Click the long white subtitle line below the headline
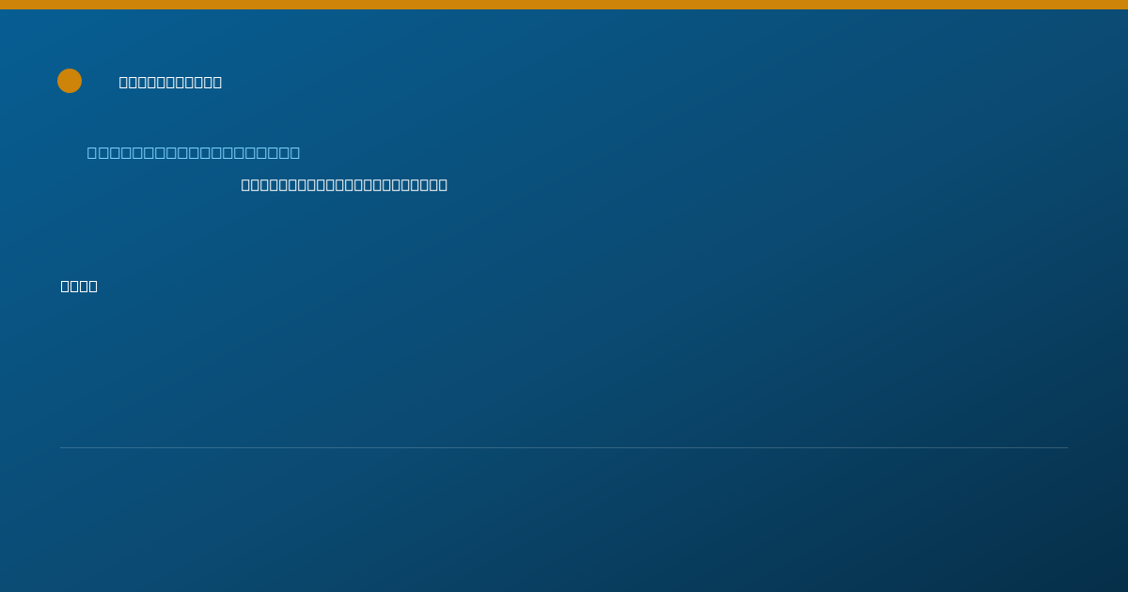Viewport: 1128px width, 592px height. click(x=344, y=184)
